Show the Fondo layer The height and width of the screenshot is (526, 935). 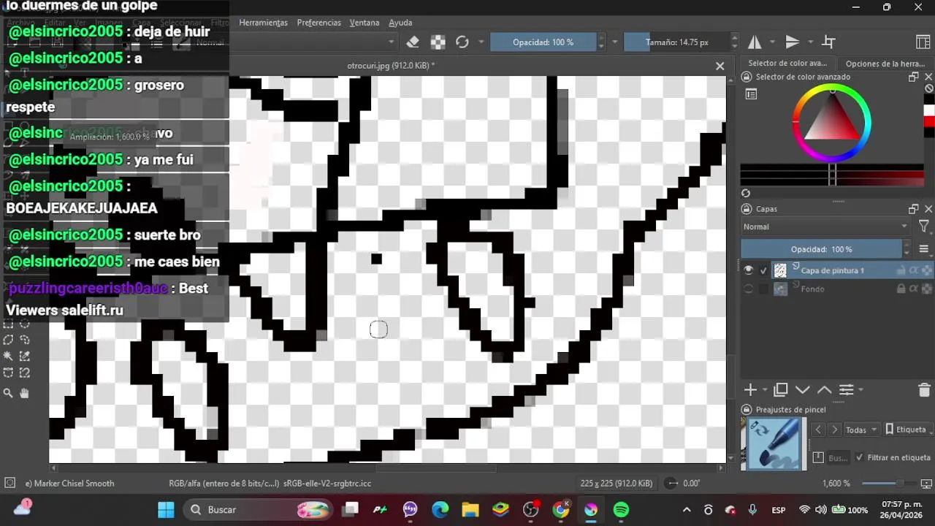point(748,289)
